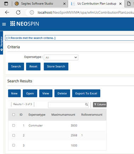Viewport: 134px width, 154px height.
Task: Click the magnifier icon in grid search
Action: pos(86,104)
